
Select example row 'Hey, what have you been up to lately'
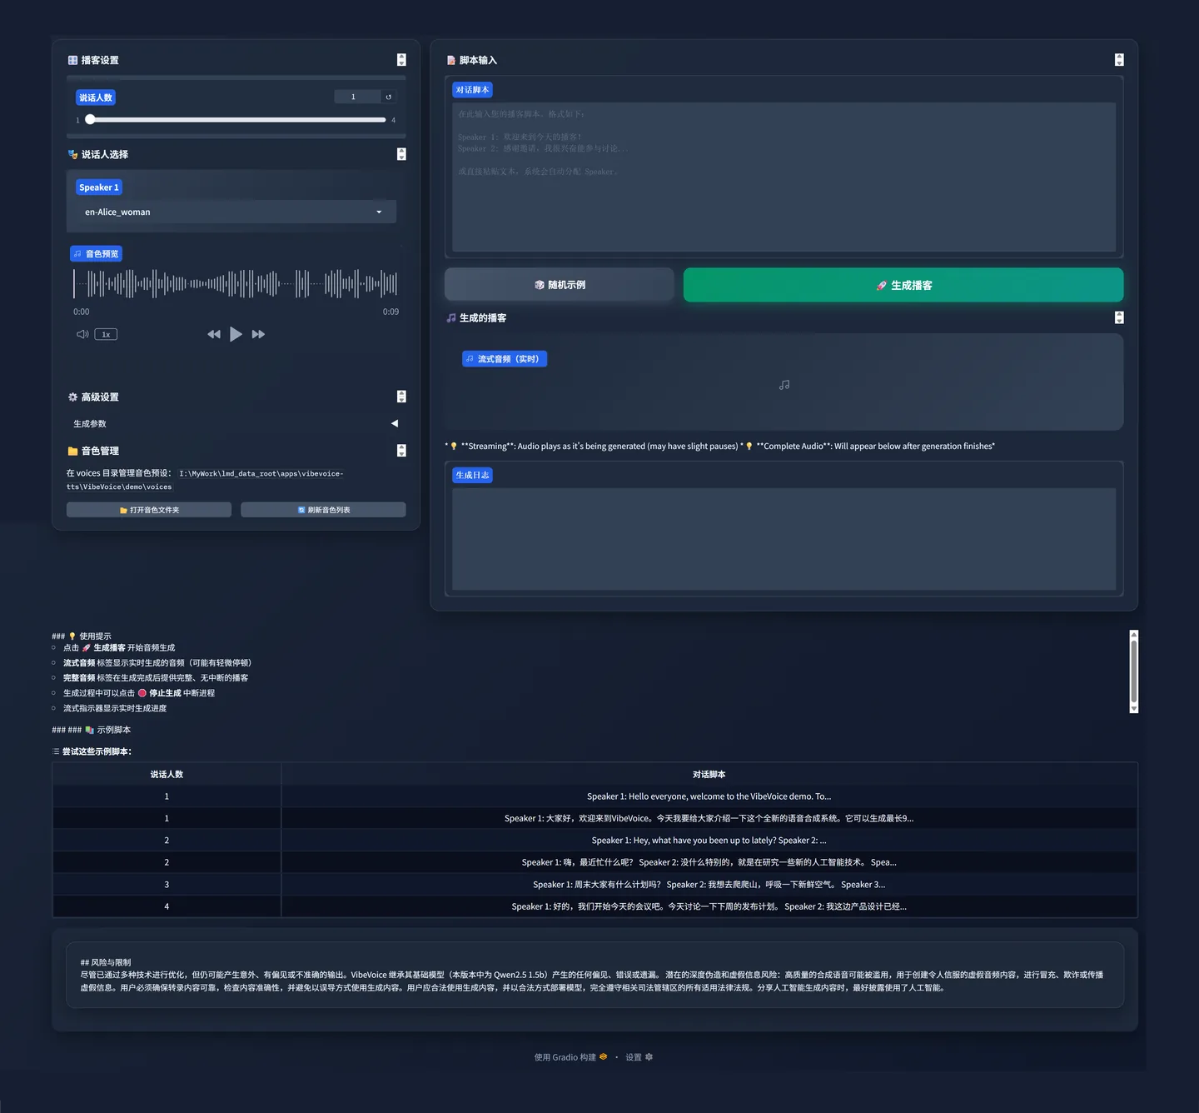[x=595, y=841]
